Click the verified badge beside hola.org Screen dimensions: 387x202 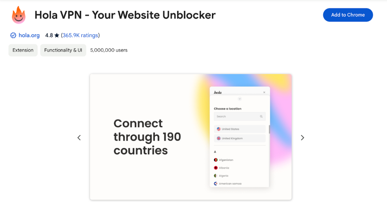click(x=13, y=36)
